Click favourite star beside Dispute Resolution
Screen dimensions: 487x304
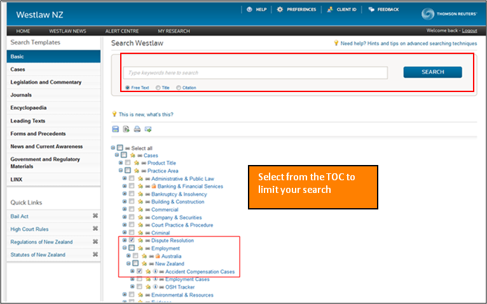click(141, 241)
